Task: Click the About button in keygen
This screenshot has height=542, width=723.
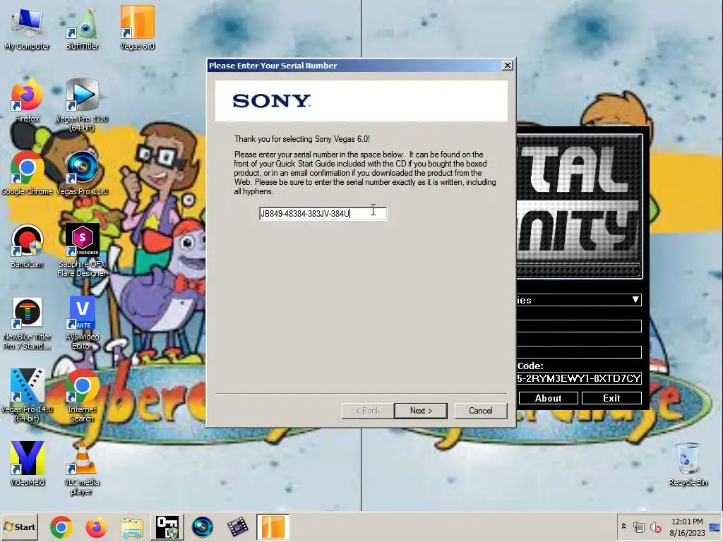Action: 548,398
